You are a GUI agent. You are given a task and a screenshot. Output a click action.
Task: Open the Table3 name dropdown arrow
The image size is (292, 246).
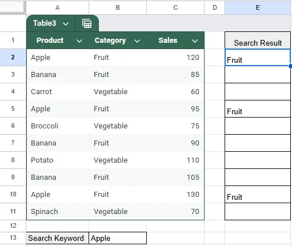coord(66,24)
